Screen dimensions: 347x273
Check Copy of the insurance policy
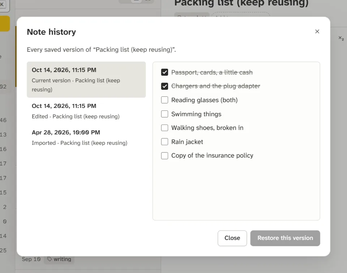tap(164, 156)
